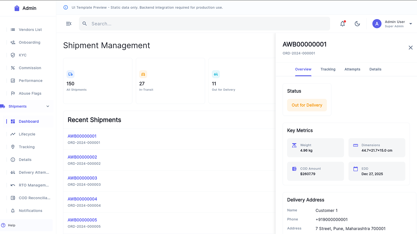
Task: Click address 7 Street, Pune, Maharashtra 700001
Action: [351, 229]
